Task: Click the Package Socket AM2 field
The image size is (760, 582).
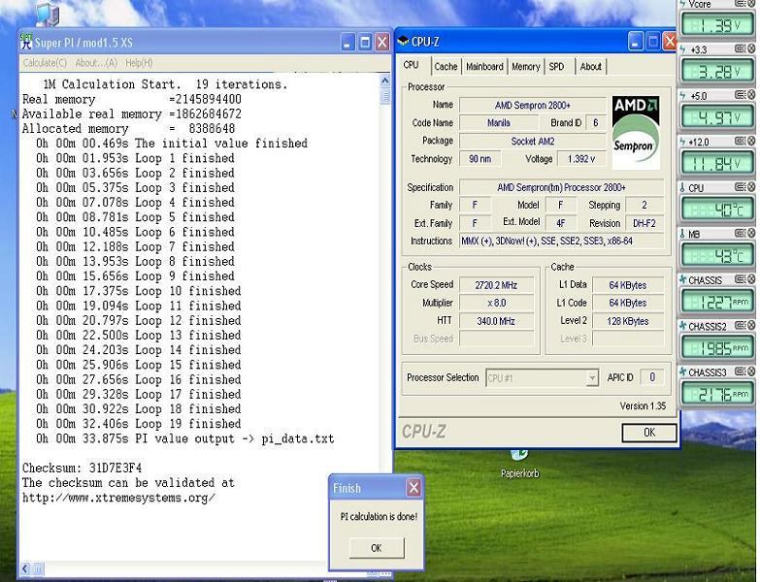Action: pyautogui.click(x=533, y=141)
